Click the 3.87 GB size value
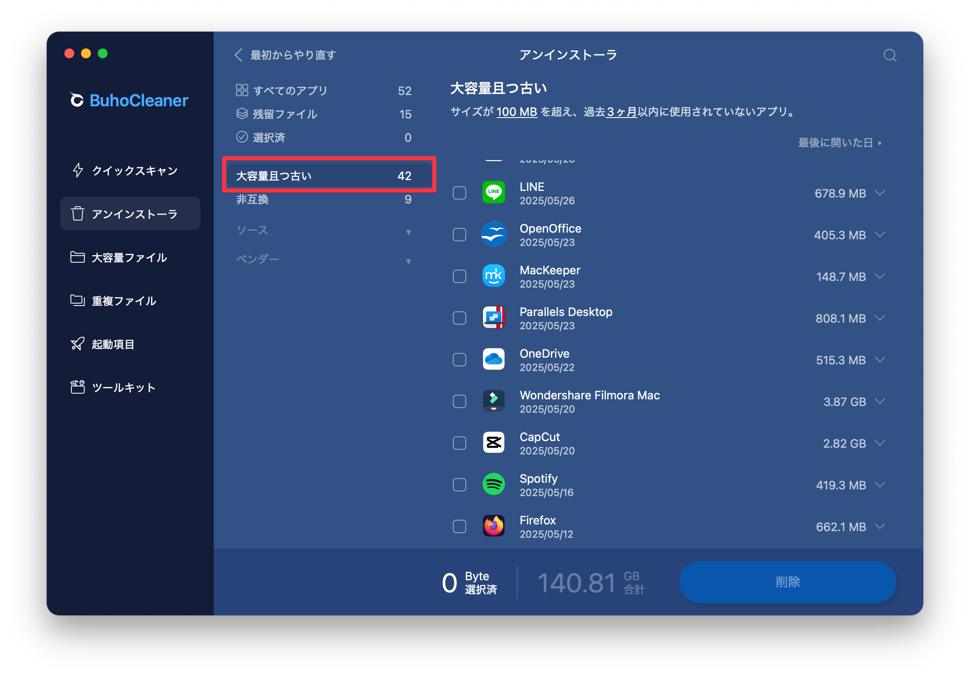Screen dimensions: 970x677 pyautogui.click(x=844, y=401)
